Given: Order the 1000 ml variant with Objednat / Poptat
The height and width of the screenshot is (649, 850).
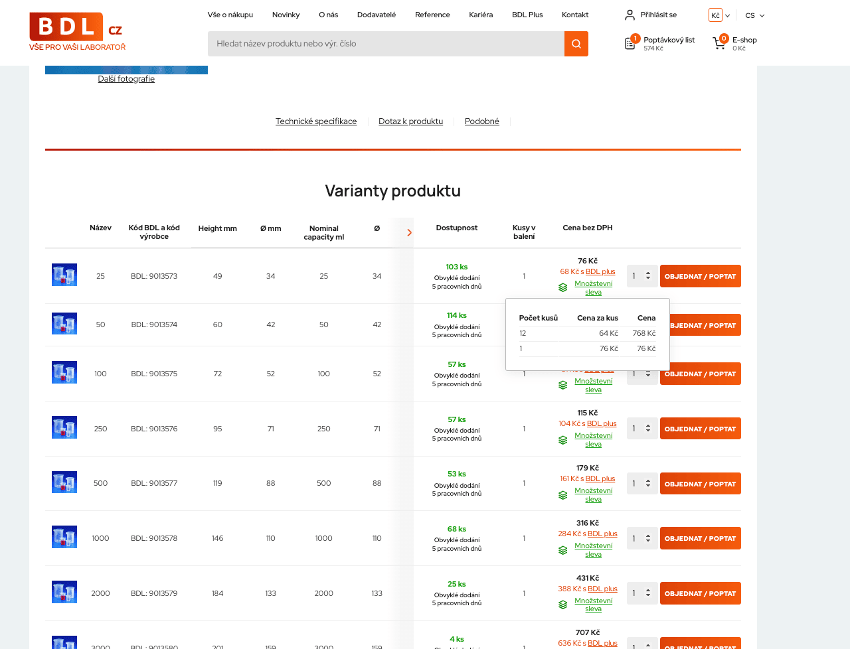Looking at the screenshot, I should point(701,538).
